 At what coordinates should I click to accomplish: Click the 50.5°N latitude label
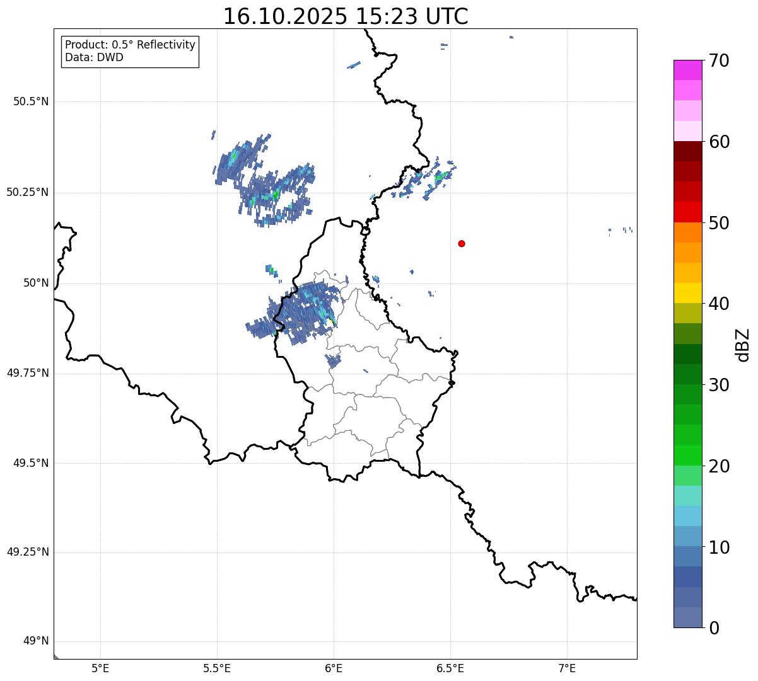pos(31,101)
